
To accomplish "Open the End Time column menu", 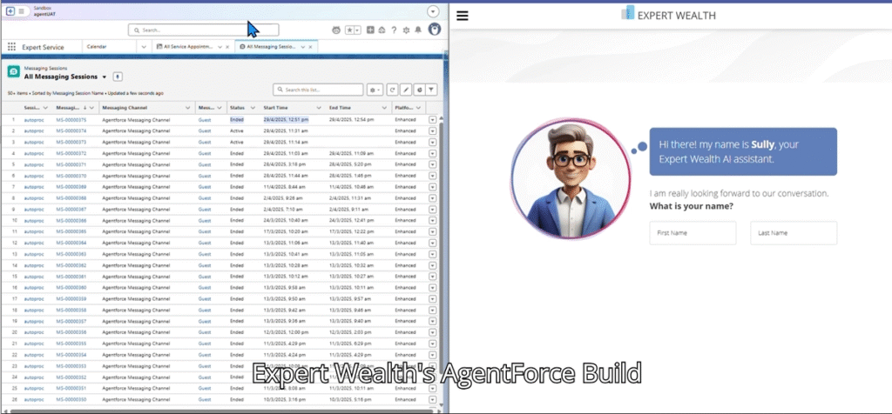I will point(384,108).
